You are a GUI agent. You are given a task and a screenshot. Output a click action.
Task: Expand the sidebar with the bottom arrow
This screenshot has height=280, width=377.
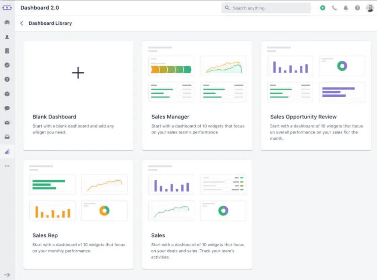[x=7, y=274]
